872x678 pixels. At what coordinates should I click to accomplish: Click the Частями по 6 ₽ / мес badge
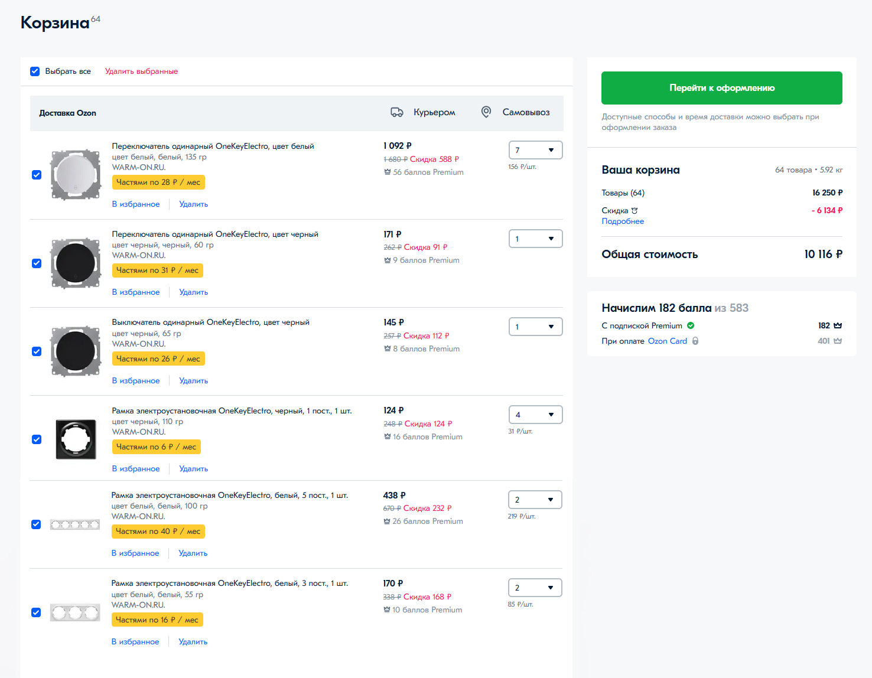157,447
